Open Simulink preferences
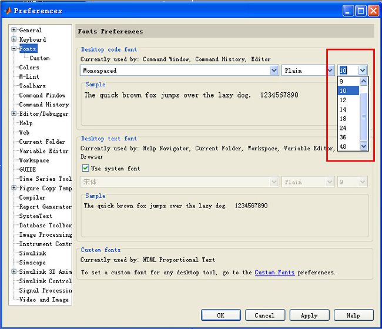The image size is (382, 329). tap(33, 253)
